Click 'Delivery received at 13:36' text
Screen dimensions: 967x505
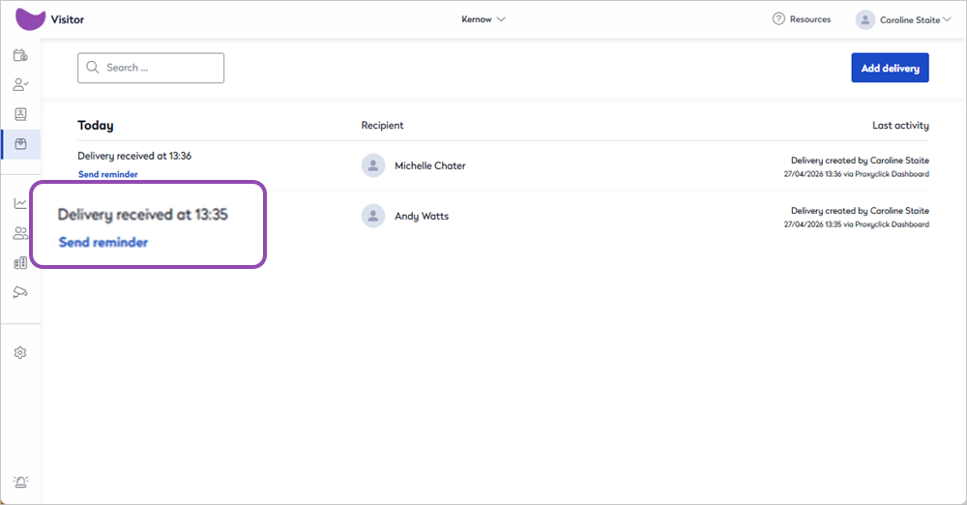[134, 156]
